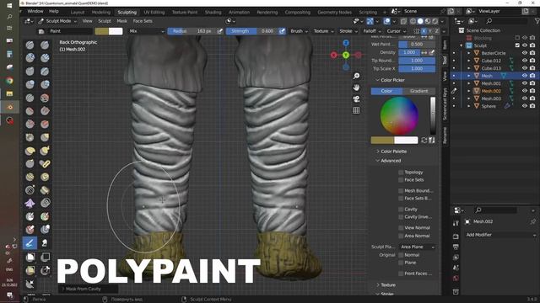The image size is (540, 303).
Task: Enable the Front Faces checkbox
Action: (401, 274)
